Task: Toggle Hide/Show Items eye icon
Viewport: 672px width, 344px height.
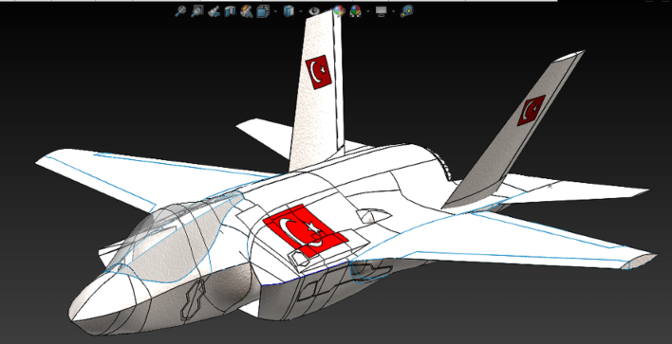Action: coord(314,11)
